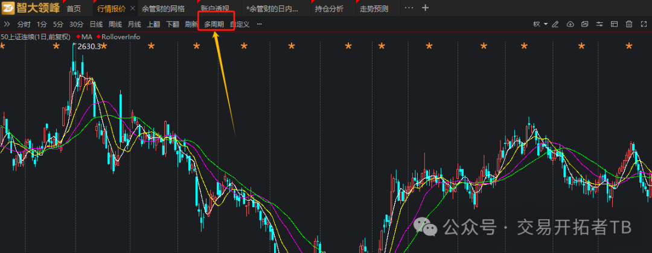652x253 pixels.
Task: Click the 权 price adjustment label
Action: pyautogui.click(x=537, y=25)
